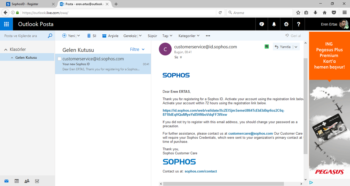
Task: Open Tasks checkmark icon
Action: (37, 181)
